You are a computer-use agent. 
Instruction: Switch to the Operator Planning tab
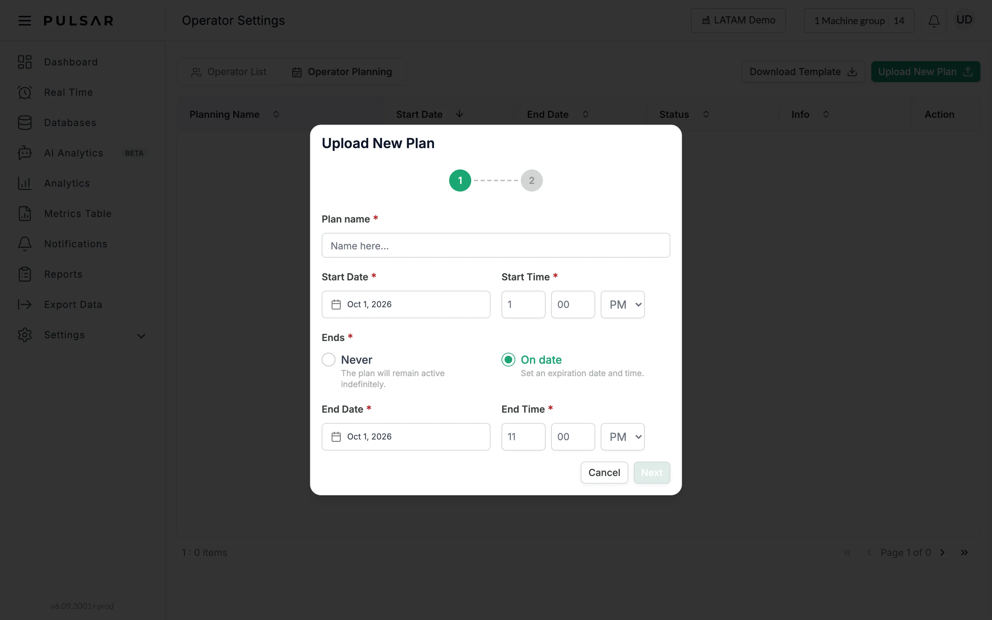tap(342, 72)
